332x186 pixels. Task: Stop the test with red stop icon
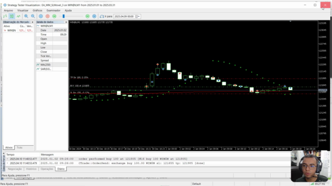tap(48, 16)
